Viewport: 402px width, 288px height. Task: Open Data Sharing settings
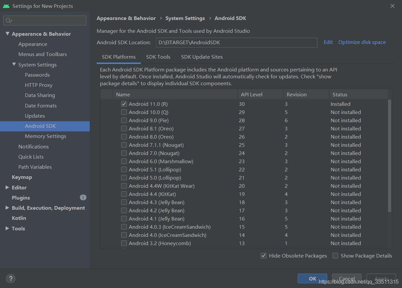40,95
